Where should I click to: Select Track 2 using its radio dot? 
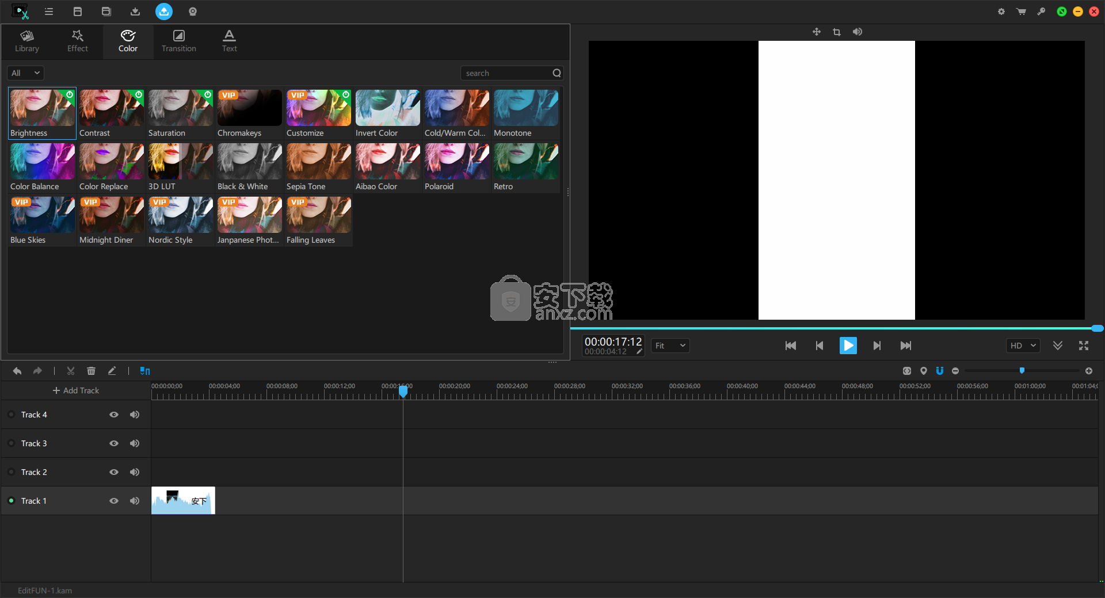(x=11, y=472)
